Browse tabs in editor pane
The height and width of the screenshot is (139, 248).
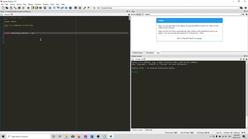2,15
